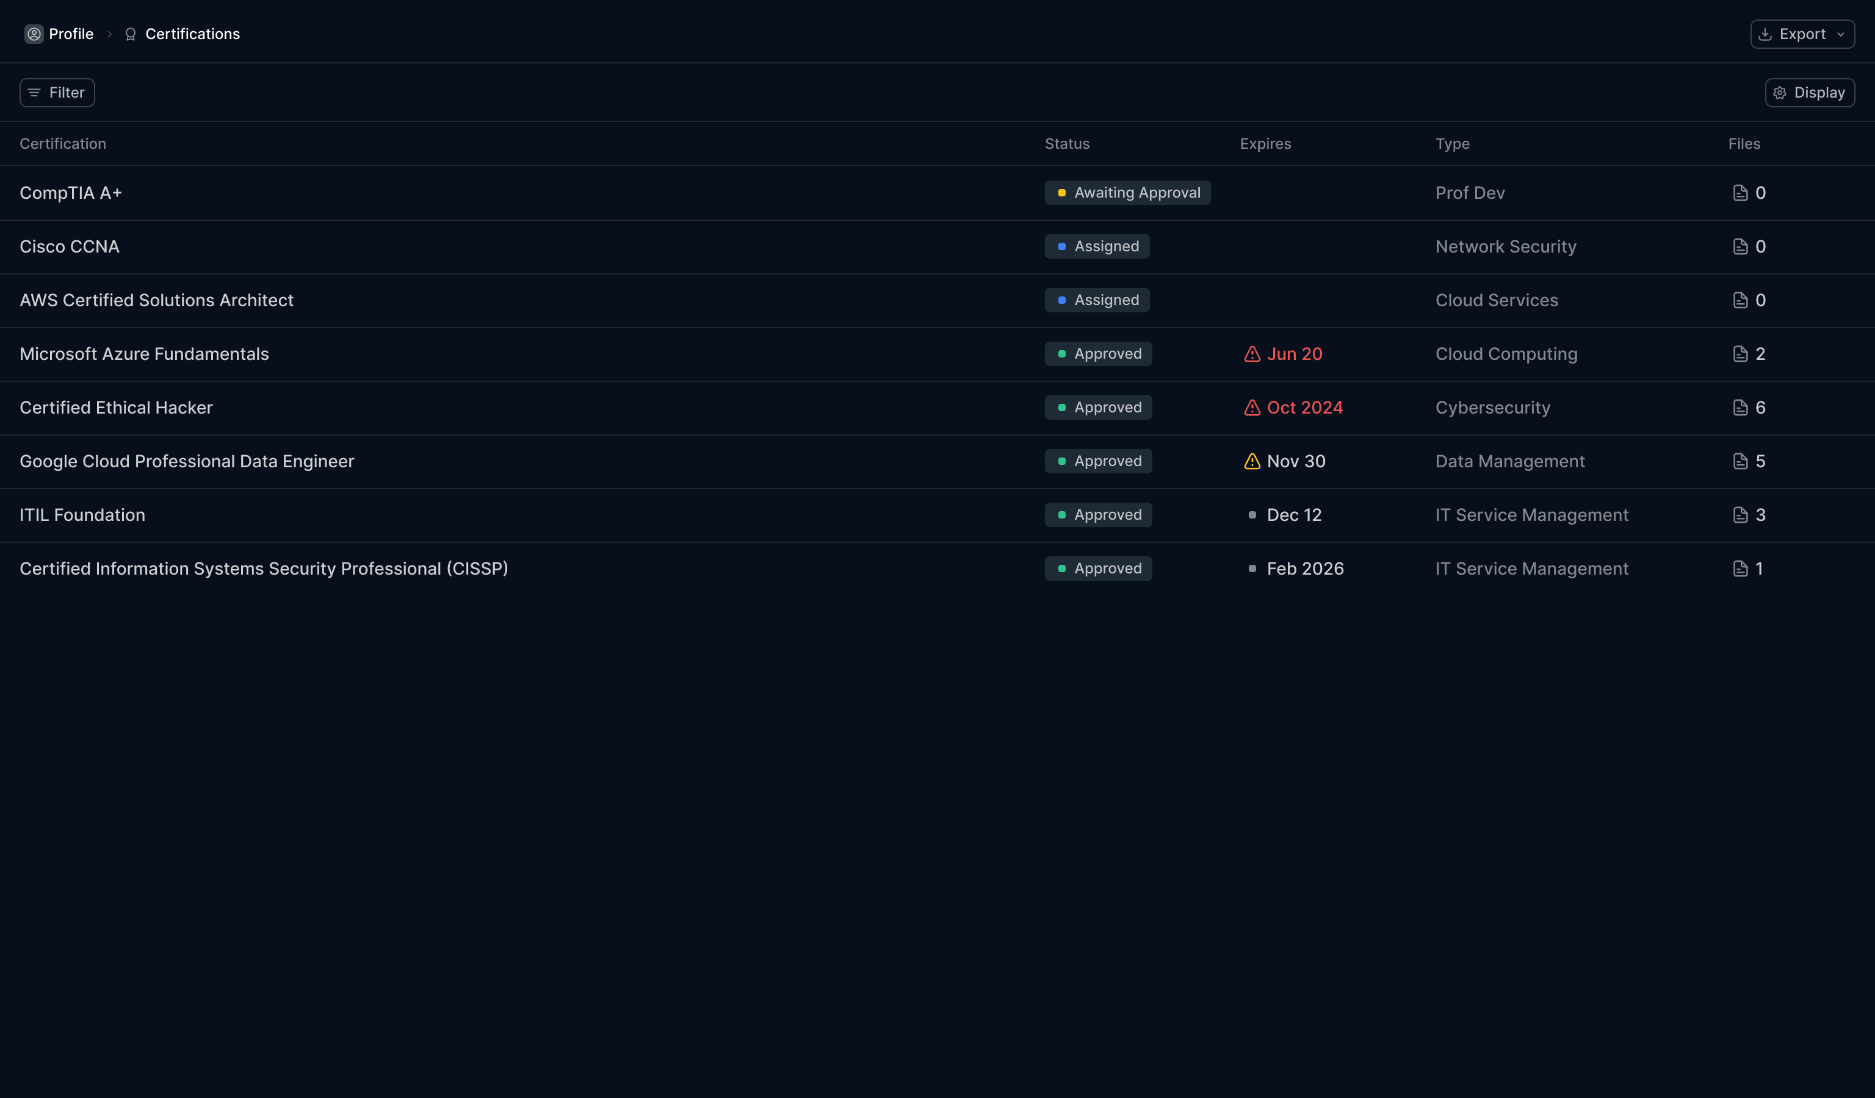Open AWS Certified Solutions Architect certification
1875x1098 pixels.
tap(156, 300)
